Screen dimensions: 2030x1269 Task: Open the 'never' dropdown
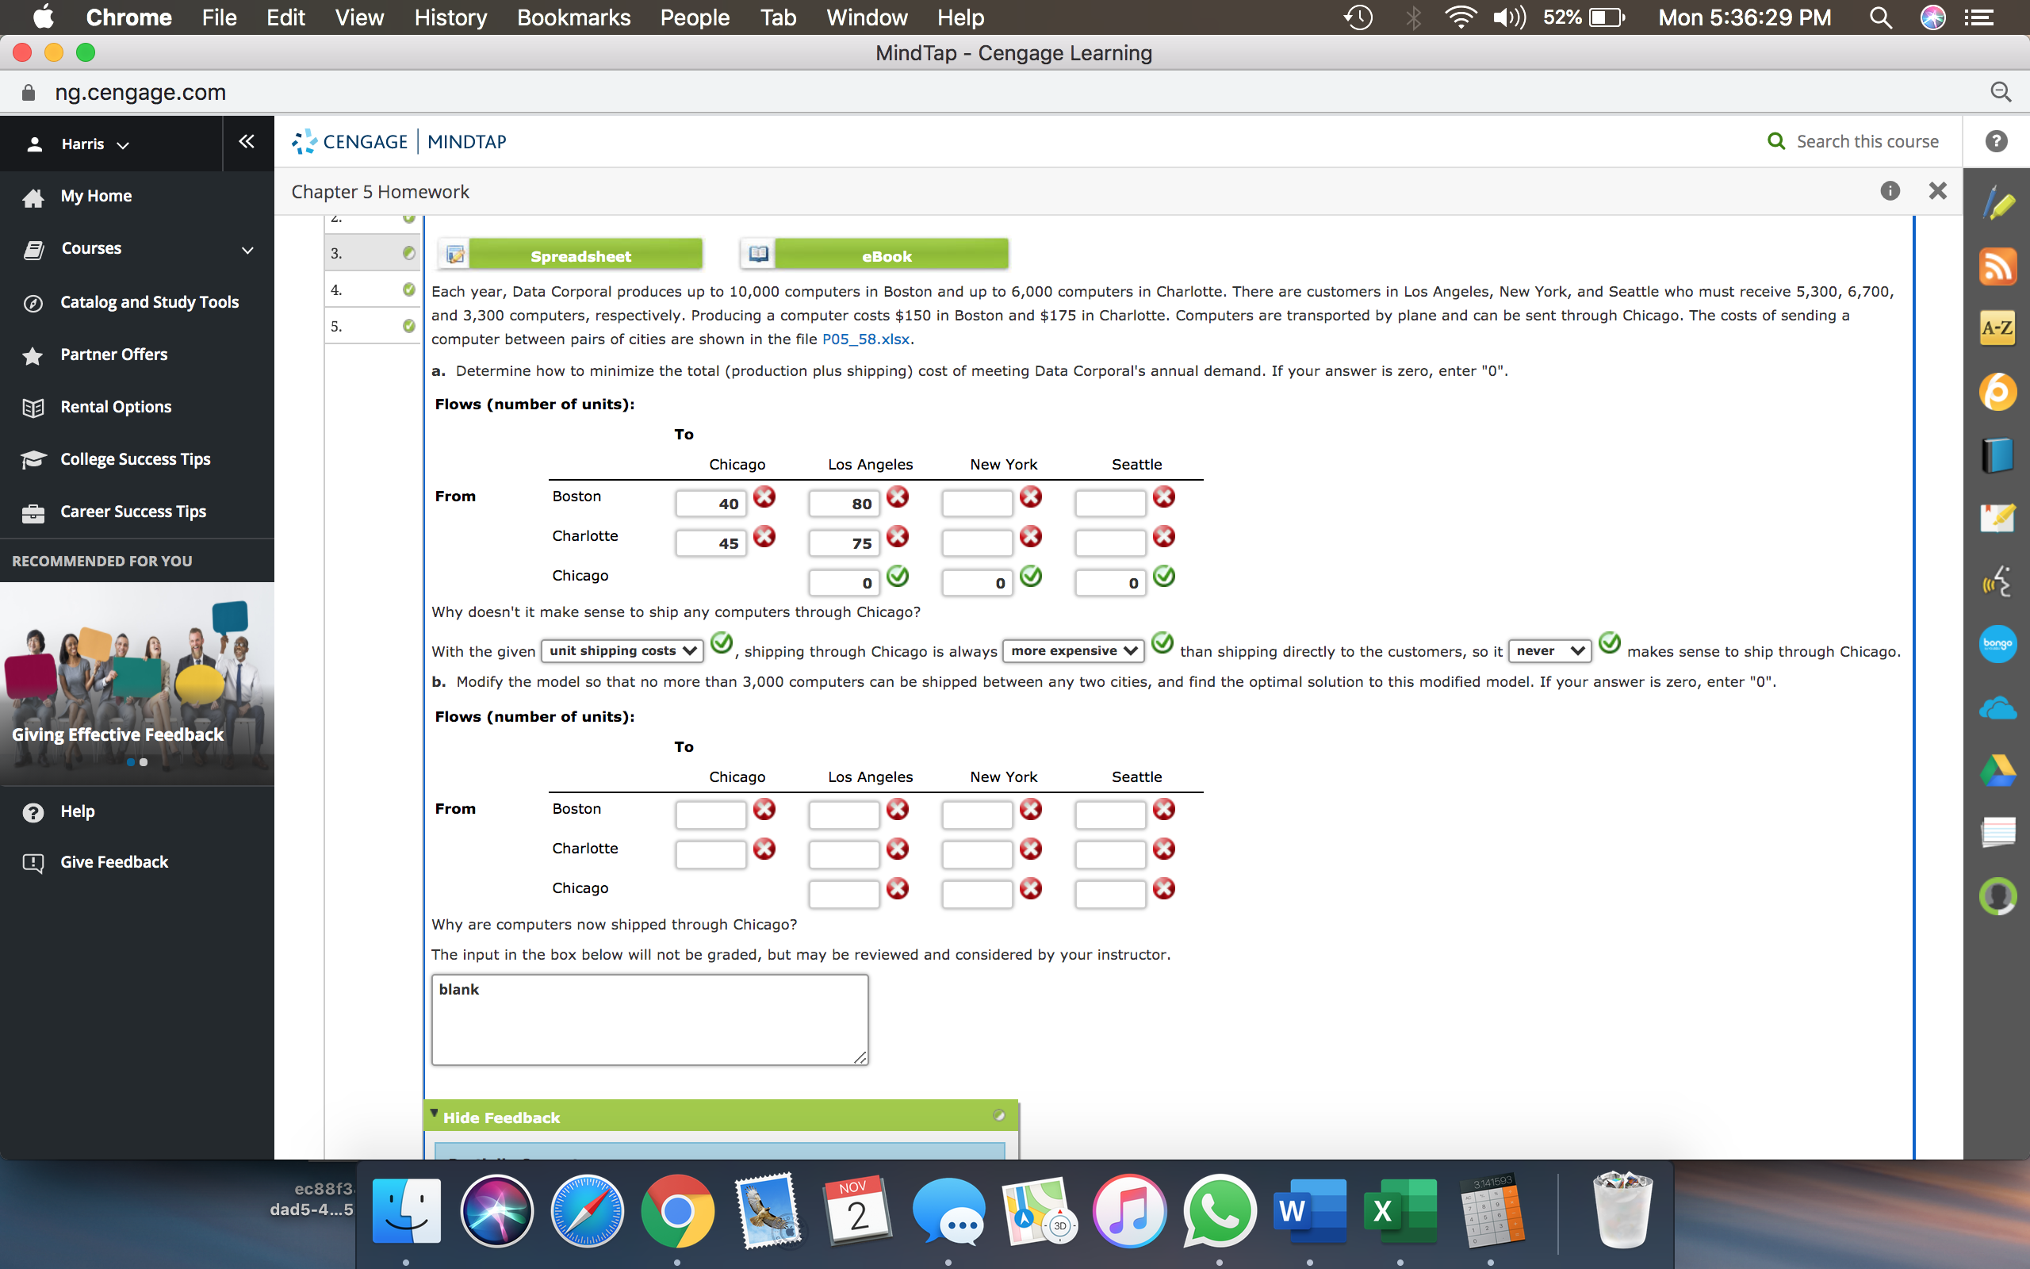pyautogui.click(x=1549, y=651)
